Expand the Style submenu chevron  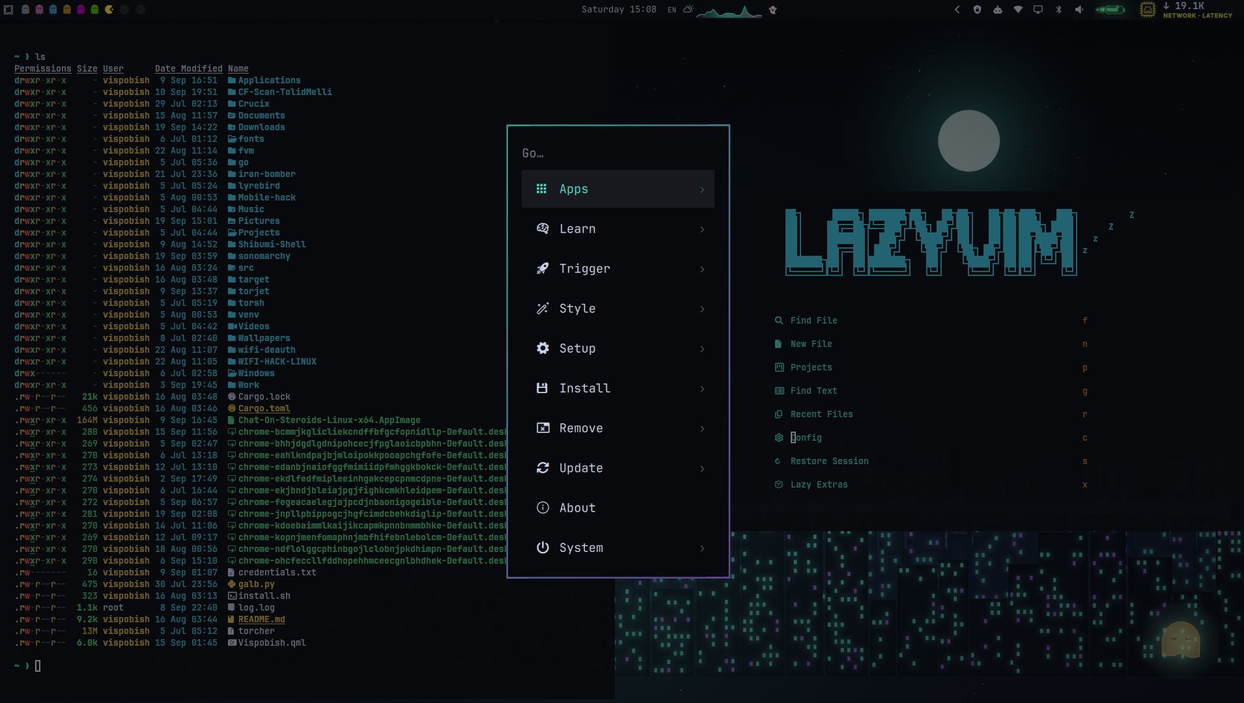click(x=702, y=309)
